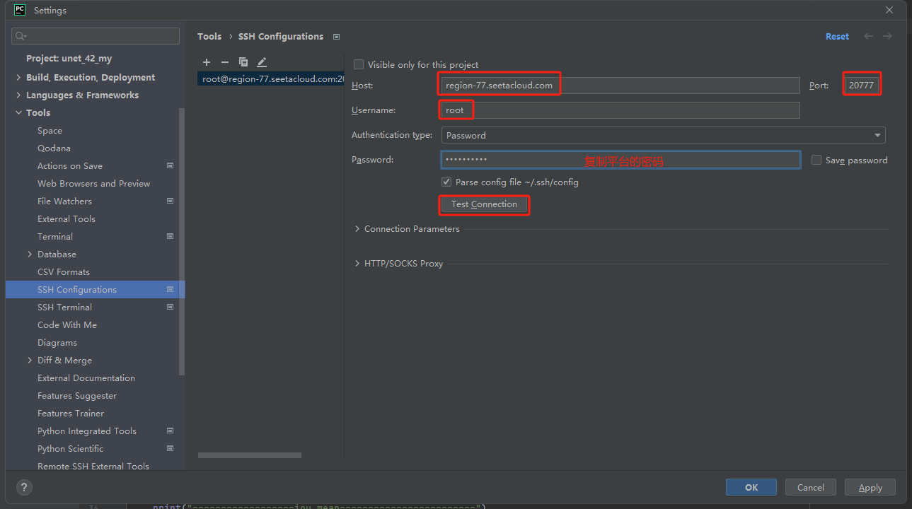This screenshot has width=912, height=509.
Task: Open Web Browsers and Preview settings
Action: 93,184
